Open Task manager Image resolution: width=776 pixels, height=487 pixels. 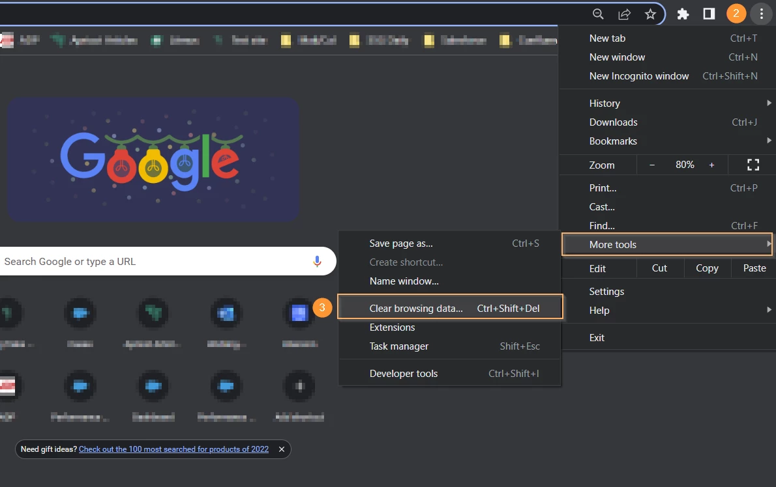[449, 346]
